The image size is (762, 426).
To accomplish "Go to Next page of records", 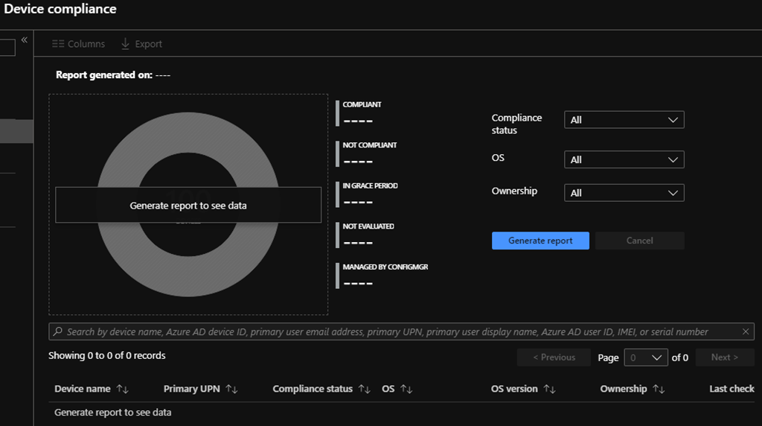I will pos(724,357).
